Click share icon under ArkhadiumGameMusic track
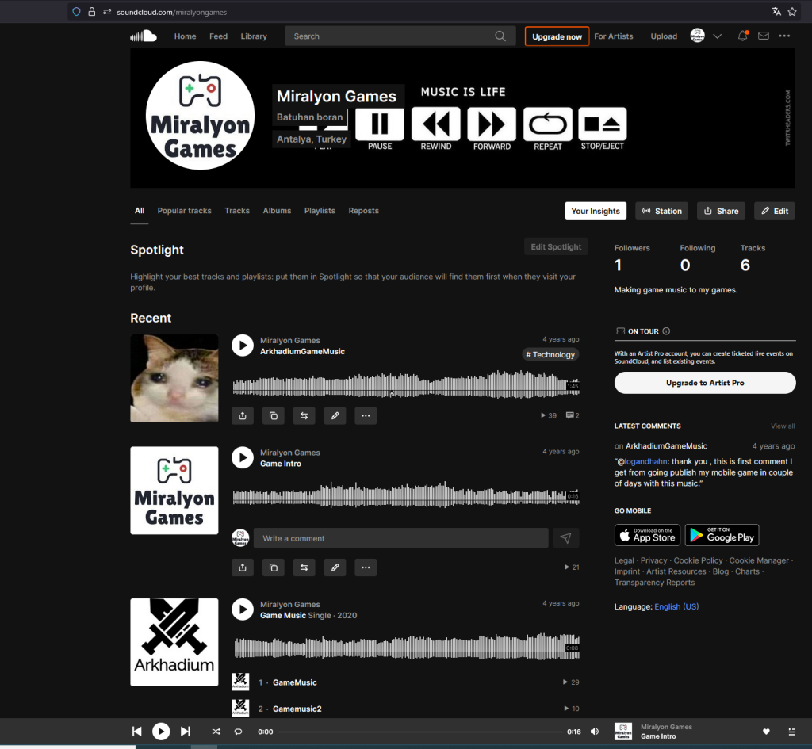Image resolution: width=812 pixels, height=749 pixels. pos(243,415)
